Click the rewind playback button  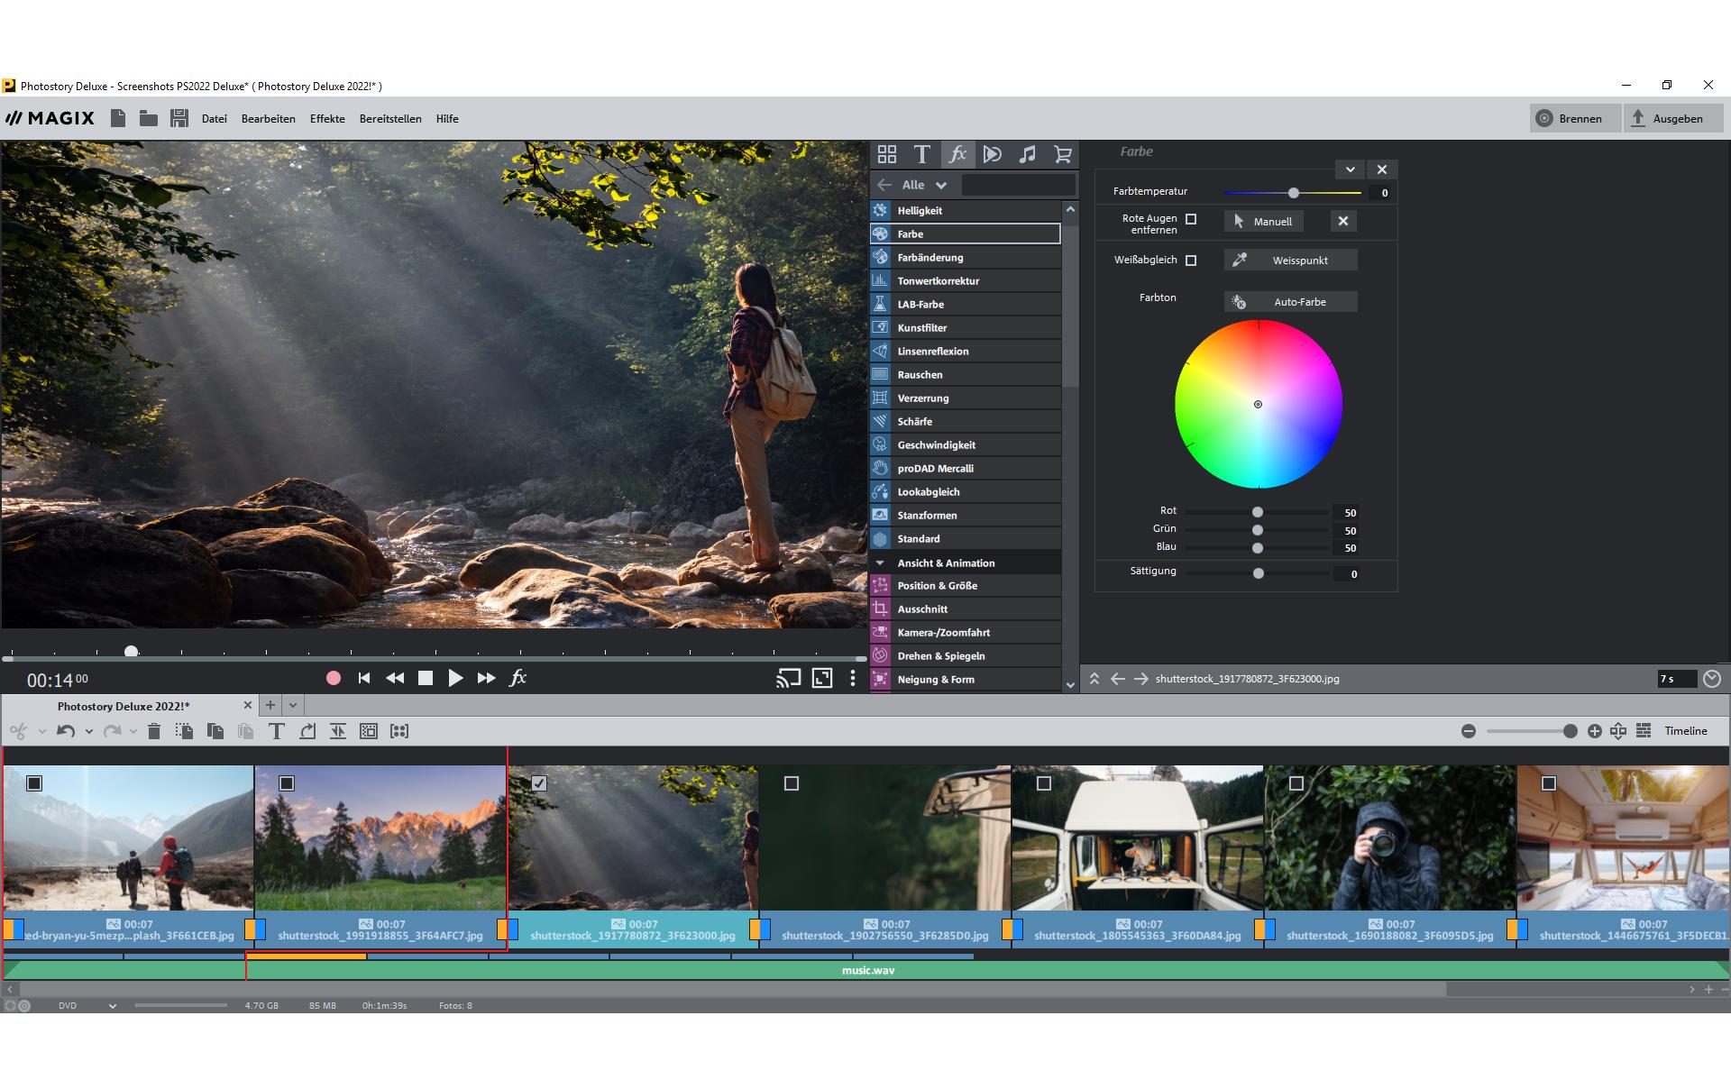[x=395, y=678]
